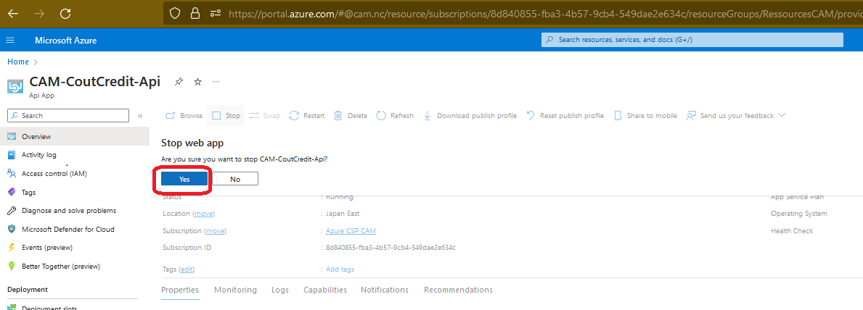Click Restart in the toolbar
This screenshot has width=863, height=310.
306,115
